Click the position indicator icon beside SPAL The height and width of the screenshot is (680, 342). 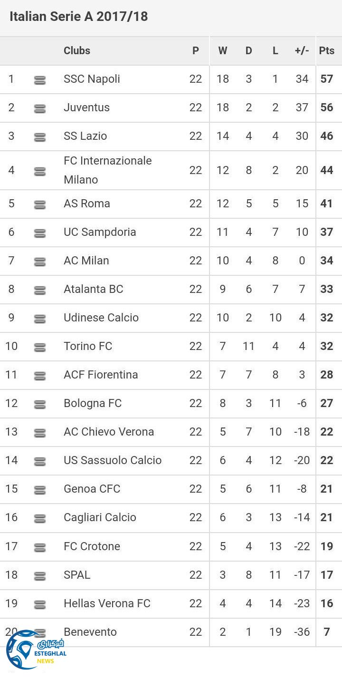point(40,576)
